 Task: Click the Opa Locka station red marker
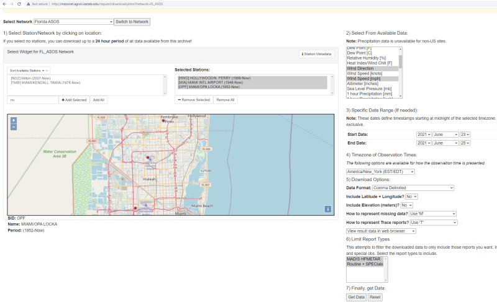click(x=148, y=157)
